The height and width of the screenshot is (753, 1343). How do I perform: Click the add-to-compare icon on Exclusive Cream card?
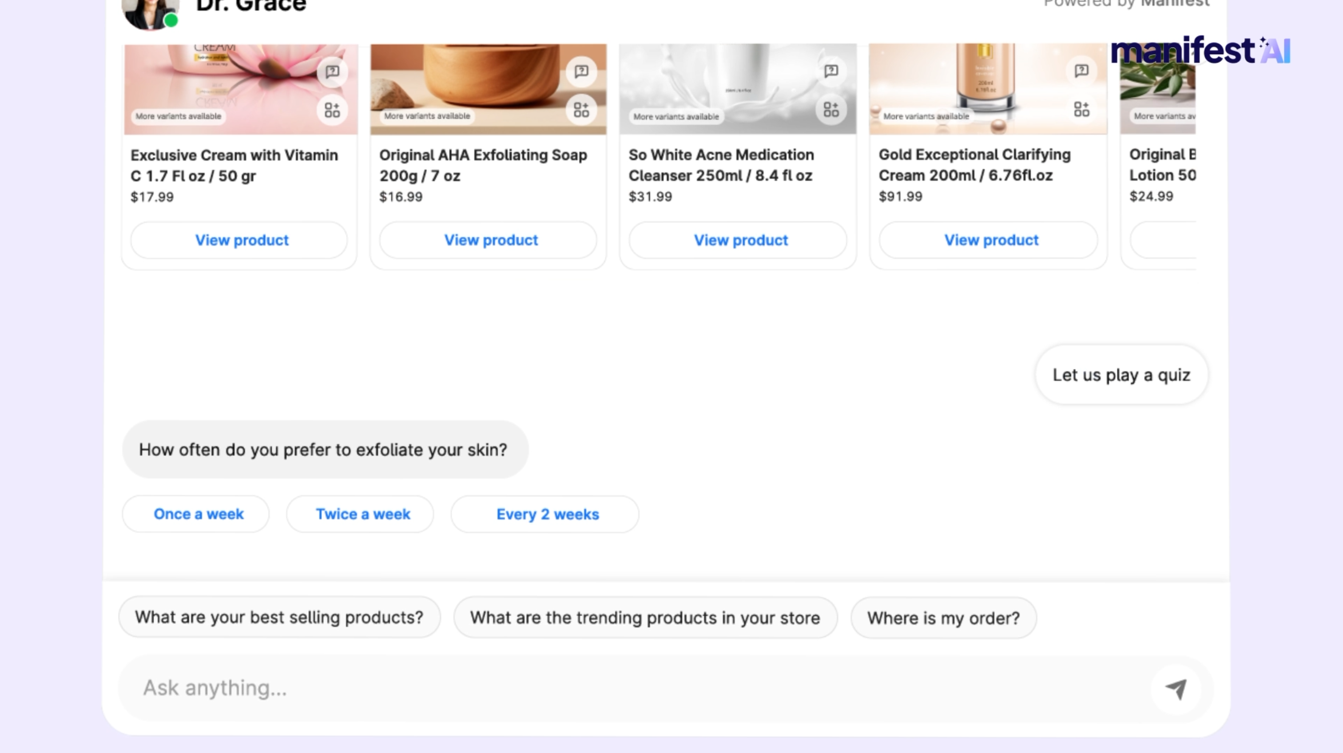pyautogui.click(x=332, y=110)
